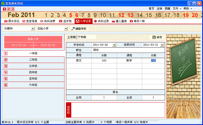Click the score 100 for 语文

click(104, 61)
